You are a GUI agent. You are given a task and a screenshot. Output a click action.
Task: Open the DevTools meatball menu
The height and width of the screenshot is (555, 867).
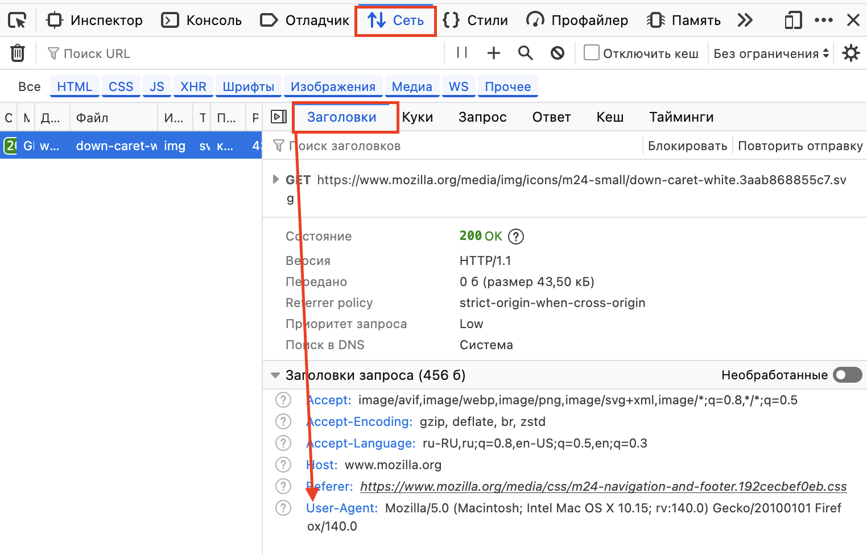(823, 20)
